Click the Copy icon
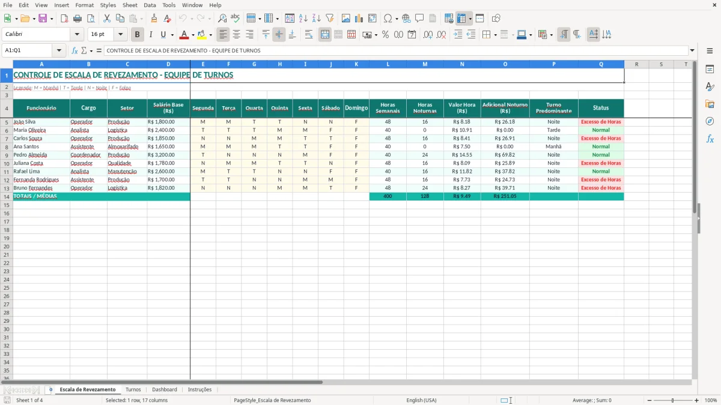Screen dimensions: 721x405 pos(120,19)
